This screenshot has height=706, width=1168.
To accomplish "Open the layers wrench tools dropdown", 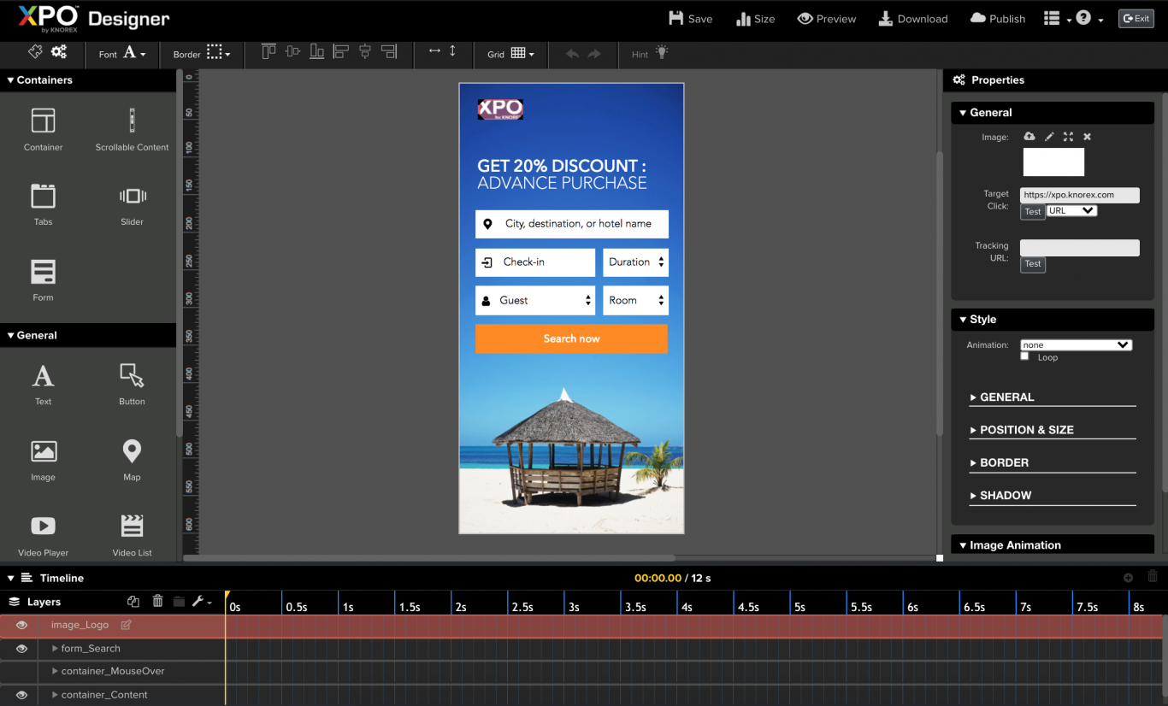I will coord(202,602).
